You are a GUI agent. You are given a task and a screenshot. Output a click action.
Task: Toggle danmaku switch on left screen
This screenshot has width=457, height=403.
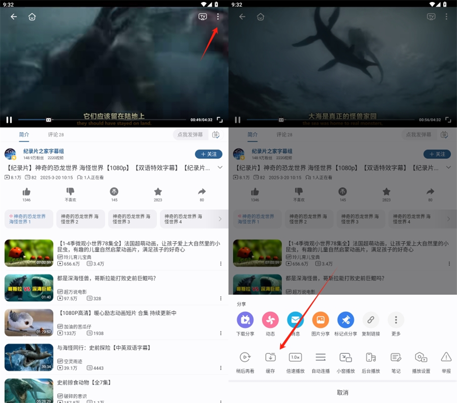click(216, 134)
